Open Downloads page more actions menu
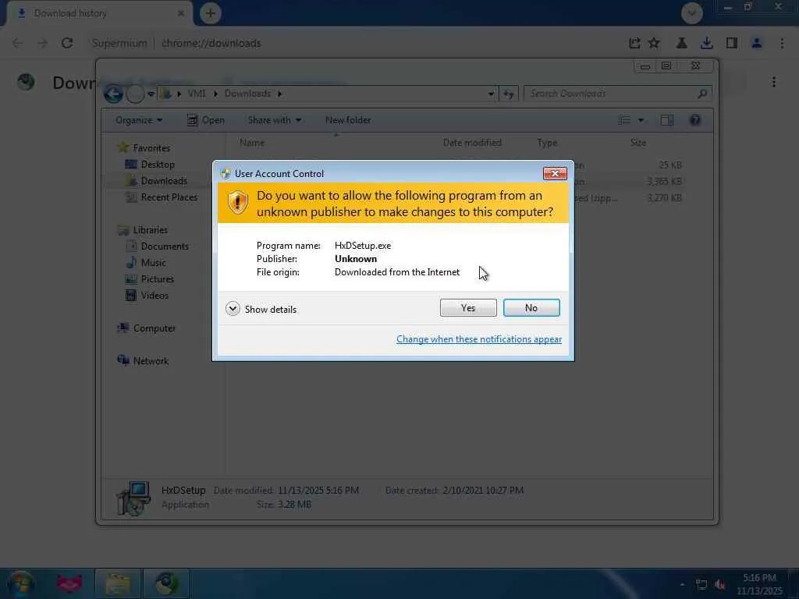Image resolution: width=799 pixels, height=599 pixels. pyautogui.click(x=773, y=82)
